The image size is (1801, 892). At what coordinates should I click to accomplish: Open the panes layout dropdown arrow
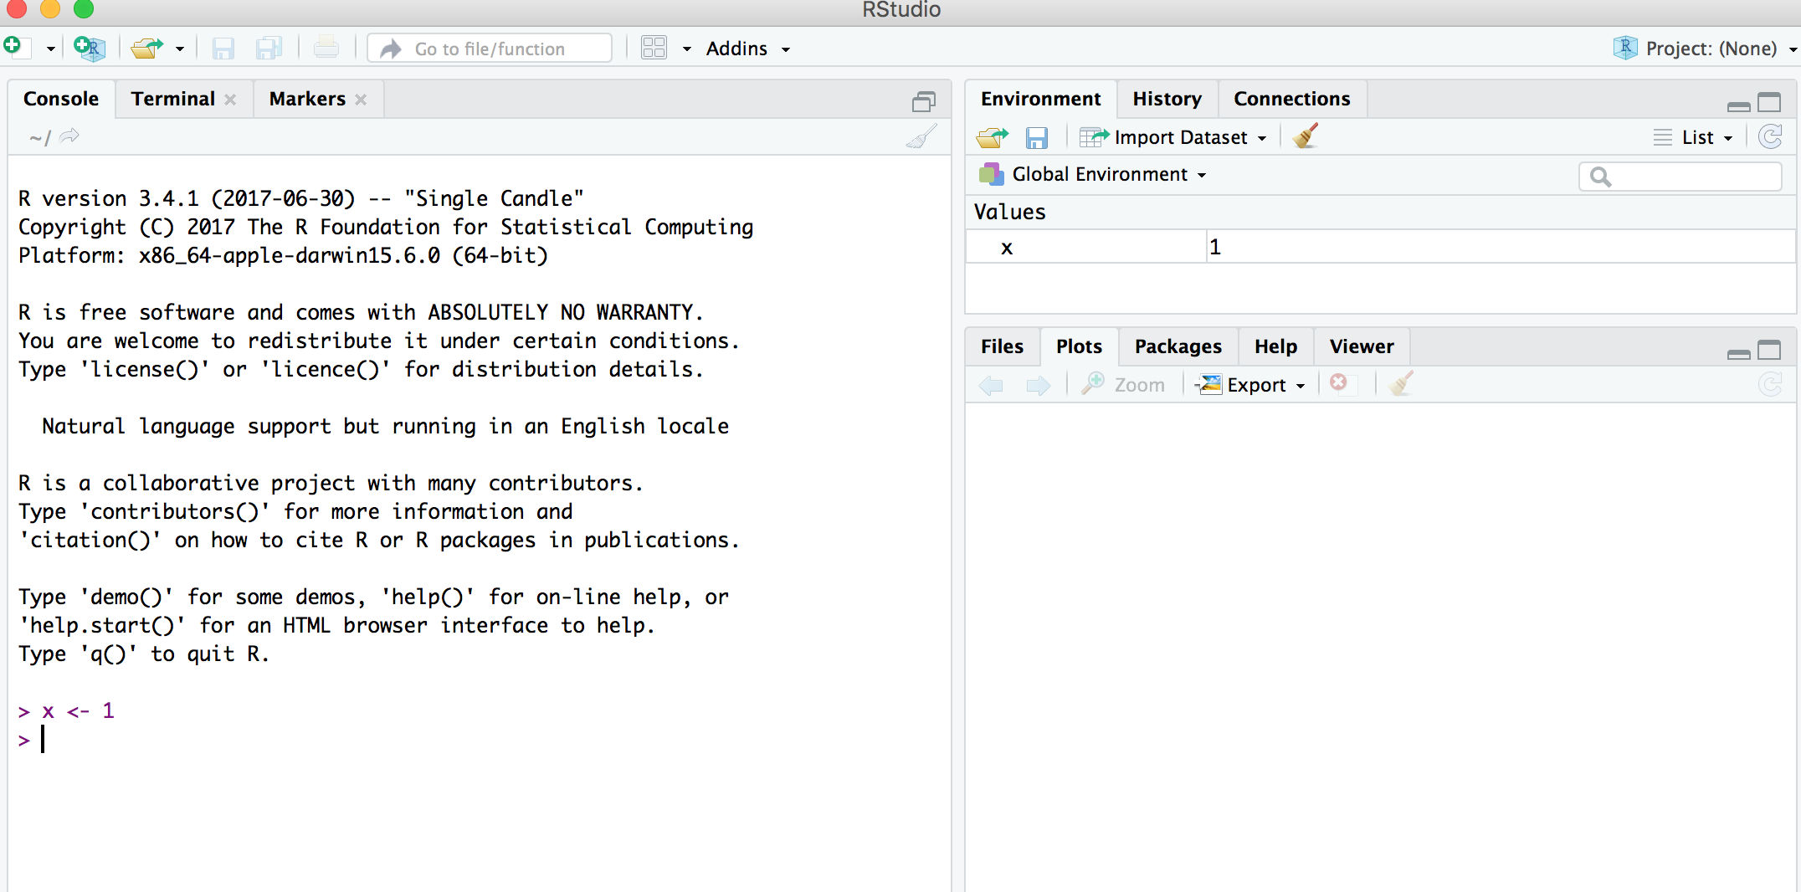[x=686, y=49]
